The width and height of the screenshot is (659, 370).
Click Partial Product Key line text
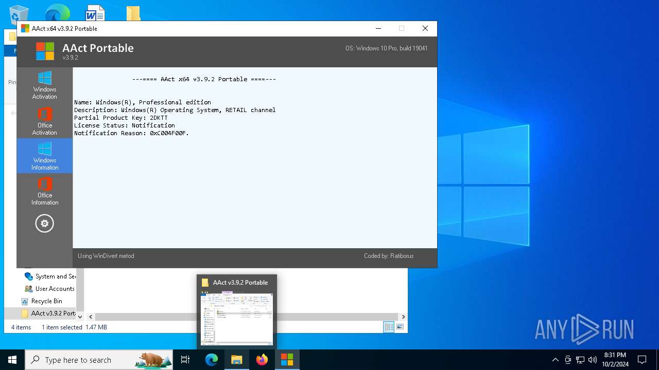click(x=121, y=118)
